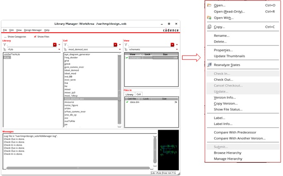Viewport: 283px width, 176px height.
Task: Click the Cell filter funnel icon
Action: click(x=65, y=45)
